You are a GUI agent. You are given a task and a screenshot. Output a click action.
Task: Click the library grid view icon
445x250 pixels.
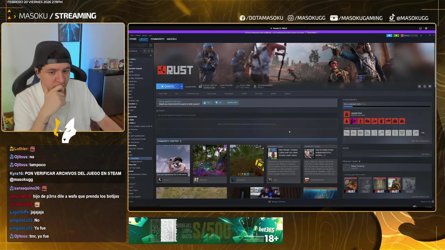pyautogui.click(x=151, y=45)
